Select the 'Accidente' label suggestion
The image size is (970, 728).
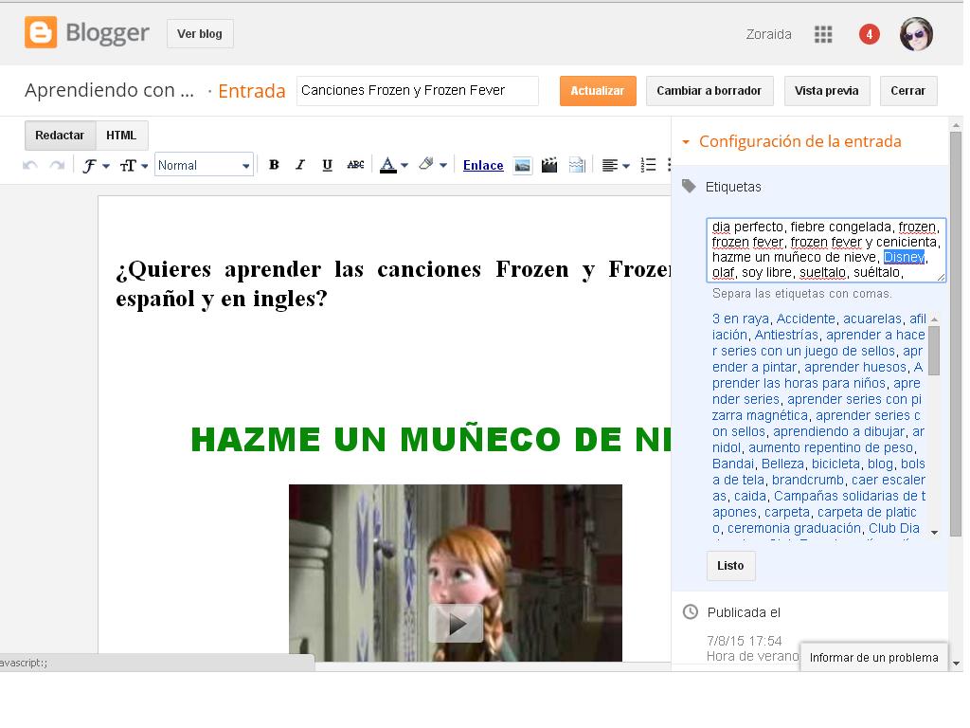[805, 318]
